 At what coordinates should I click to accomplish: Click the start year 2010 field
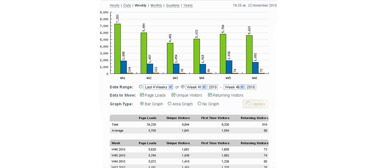pyautogui.click(x=212, y=87)
